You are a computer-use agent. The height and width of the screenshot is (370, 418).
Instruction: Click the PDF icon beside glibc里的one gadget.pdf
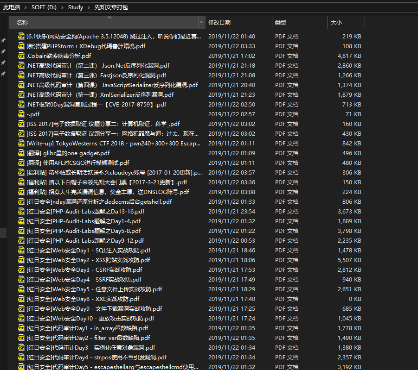coord(21,153)
